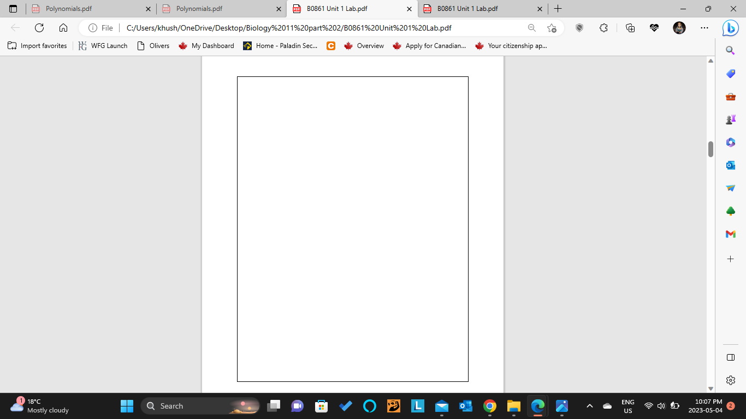
Task: Open the OneDrive cloud tray icon
Action: pos(607,406)
